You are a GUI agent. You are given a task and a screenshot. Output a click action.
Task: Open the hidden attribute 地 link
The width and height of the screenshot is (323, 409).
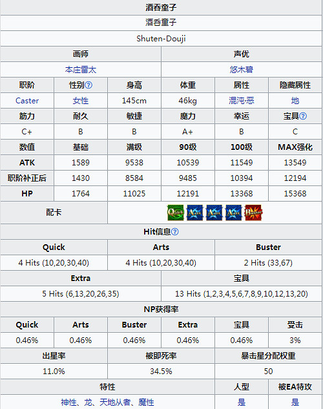[x=295, y=101]
